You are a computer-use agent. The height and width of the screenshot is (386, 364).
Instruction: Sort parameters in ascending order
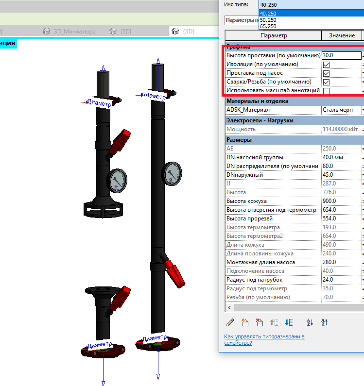(310, 322)
